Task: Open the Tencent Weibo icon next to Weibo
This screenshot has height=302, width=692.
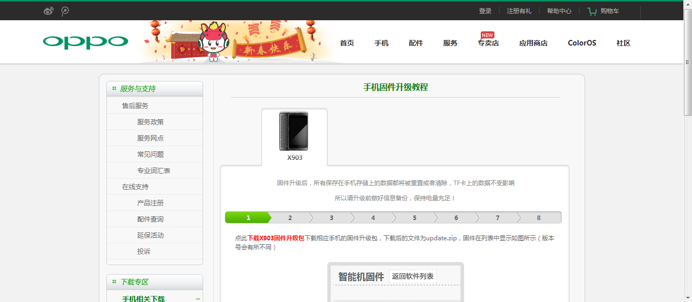Action: [x=65, y=11]
